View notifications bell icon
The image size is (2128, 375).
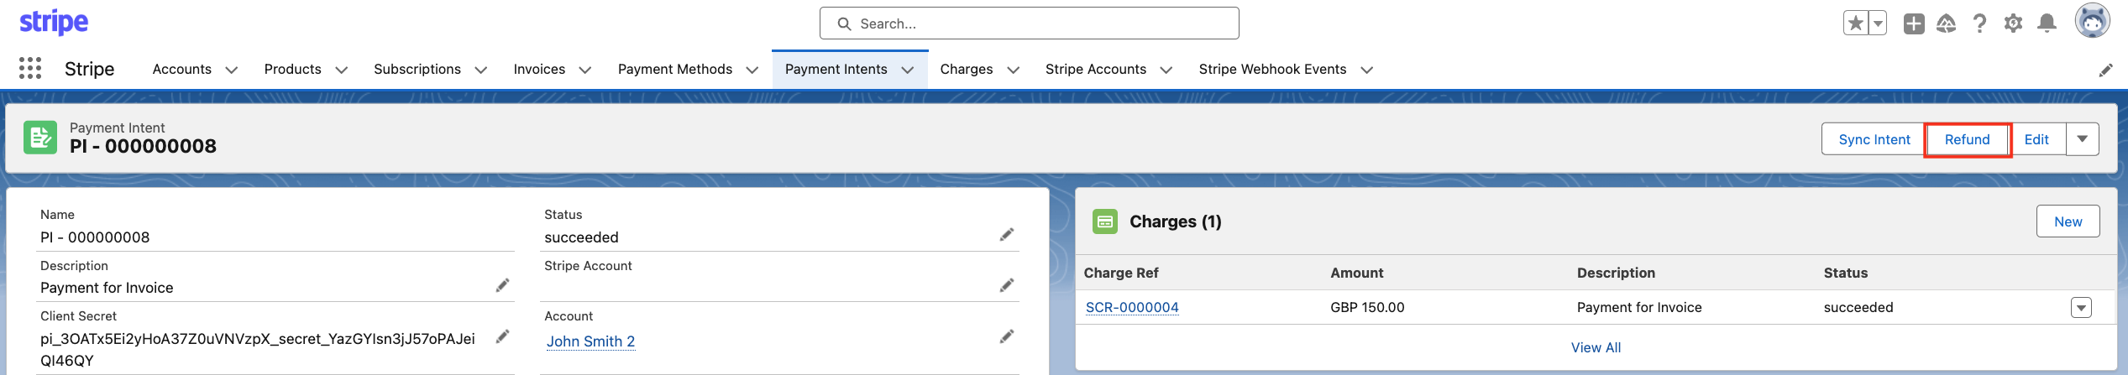[x=2047, y=23]
